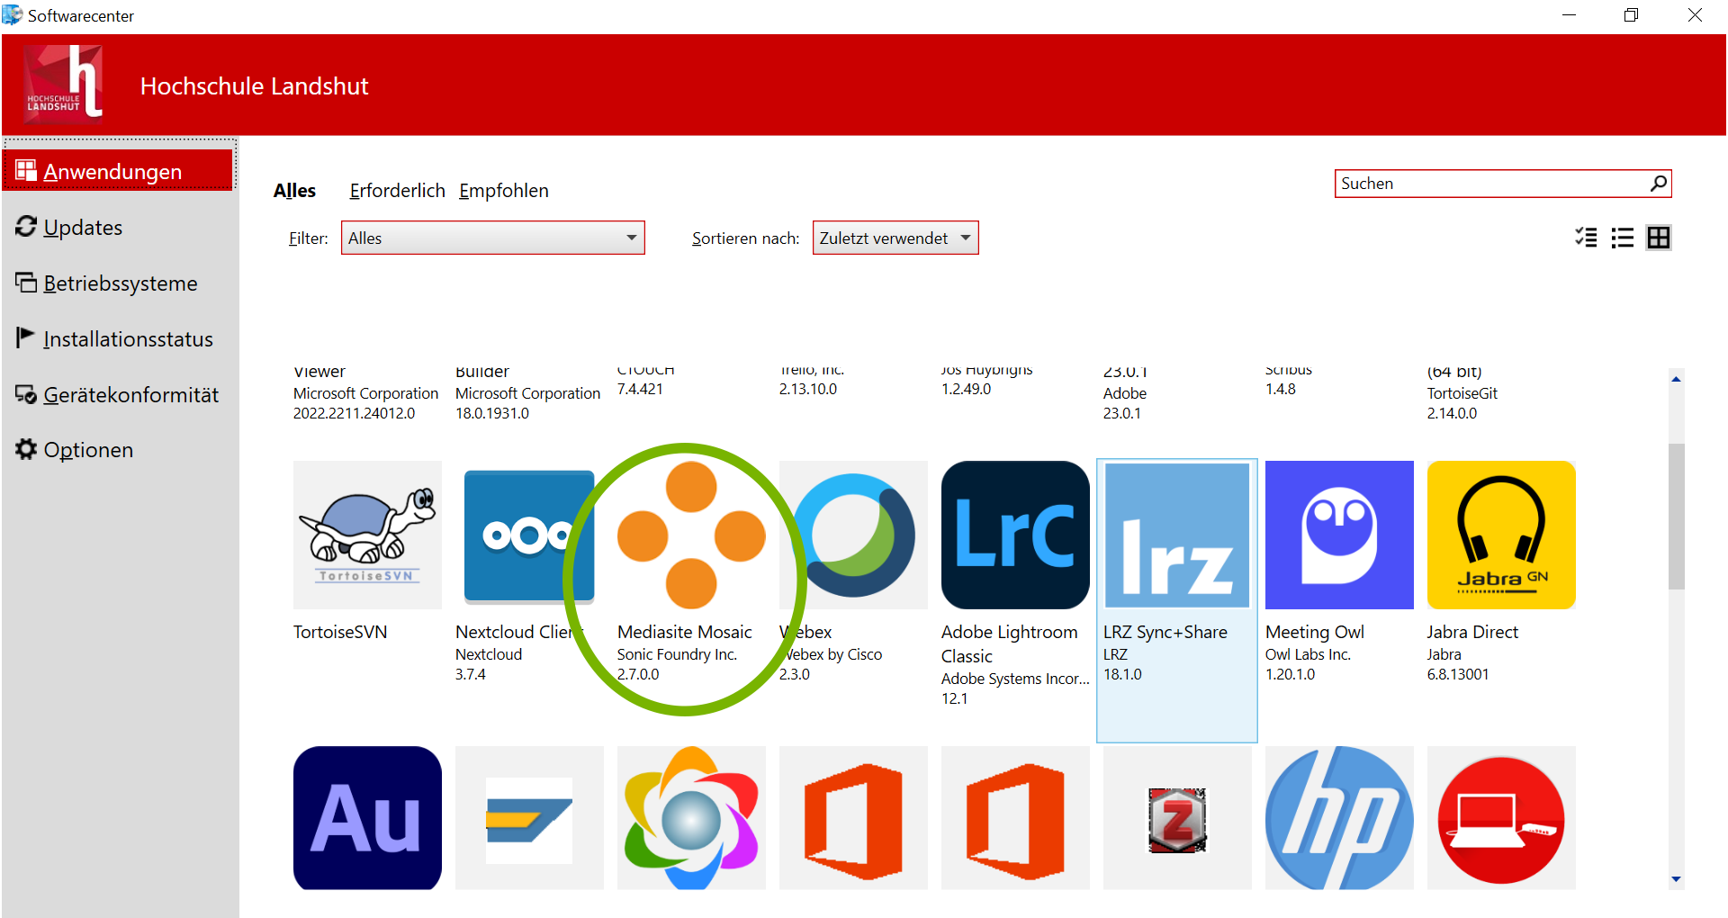Open the Filter dropdown showing Alles

[x=492, y=238]
